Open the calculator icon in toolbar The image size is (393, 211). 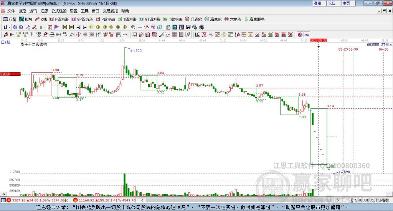tap(175, 27)
